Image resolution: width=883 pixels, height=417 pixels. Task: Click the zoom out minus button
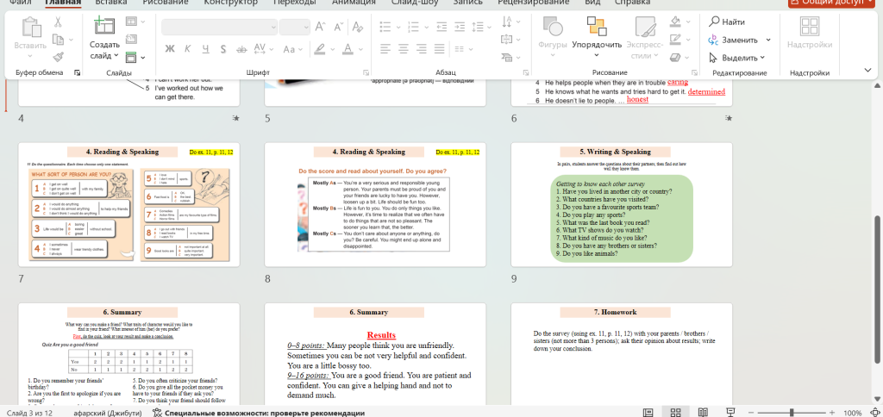pos(748,413)
